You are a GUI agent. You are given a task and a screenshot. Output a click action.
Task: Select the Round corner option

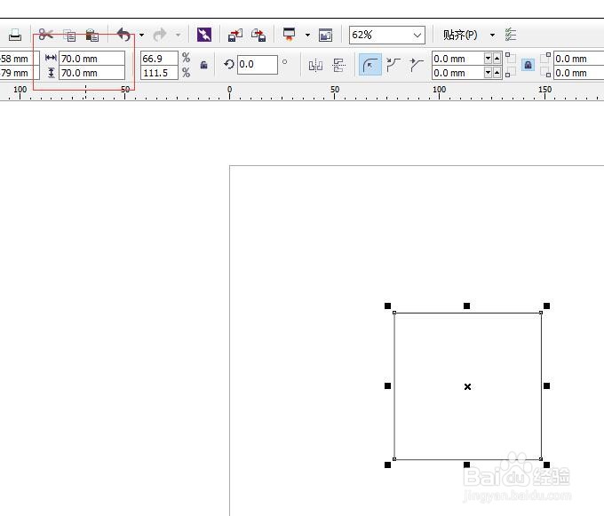point(370,64)
